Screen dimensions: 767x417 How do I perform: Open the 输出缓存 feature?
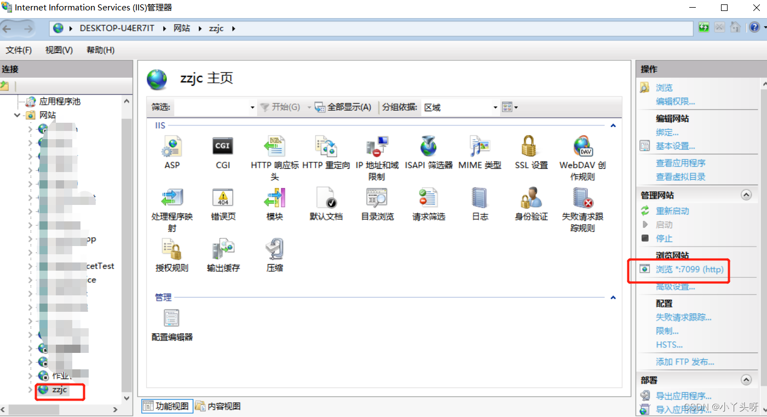pyautogui.click(x=223, y=256)
